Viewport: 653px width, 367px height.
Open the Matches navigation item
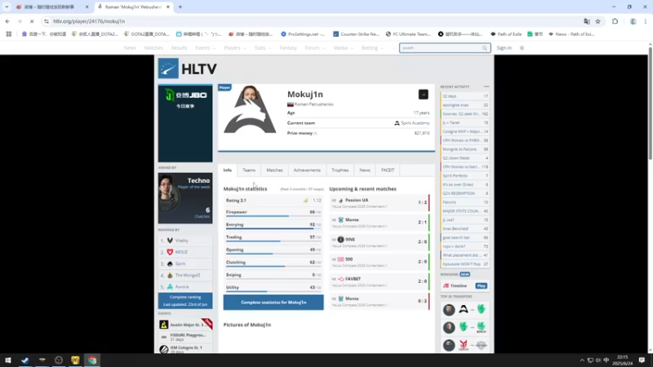153,48
